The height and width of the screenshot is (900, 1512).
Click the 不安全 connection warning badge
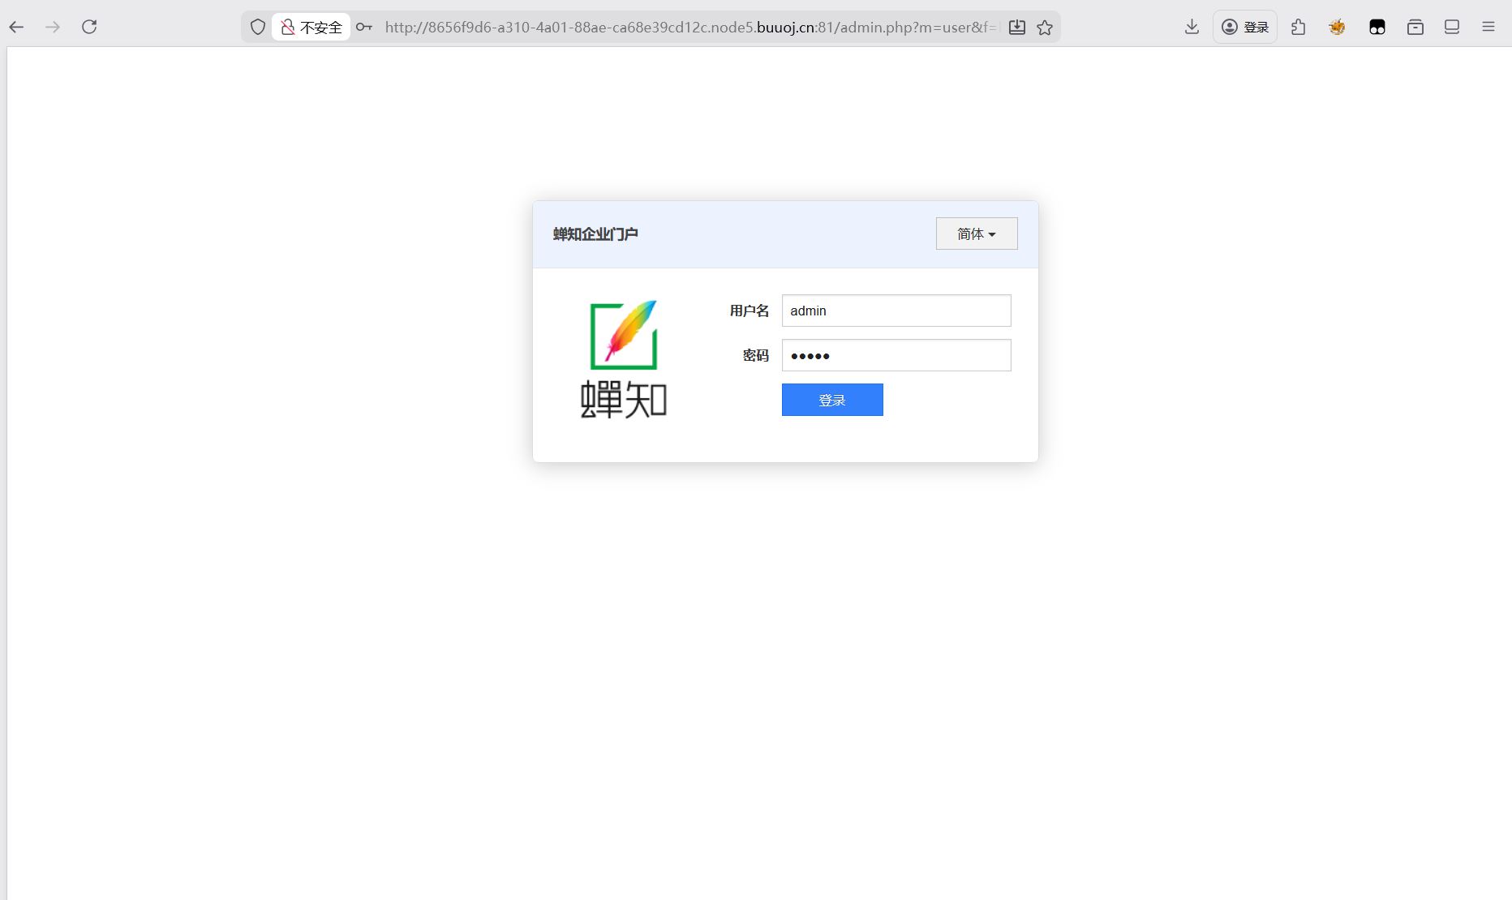coord(311,27)
